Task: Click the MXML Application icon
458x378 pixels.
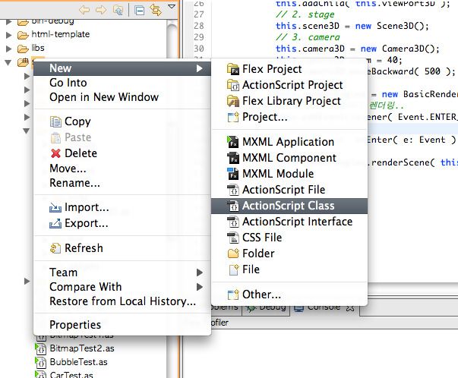Action: [233, 142]
